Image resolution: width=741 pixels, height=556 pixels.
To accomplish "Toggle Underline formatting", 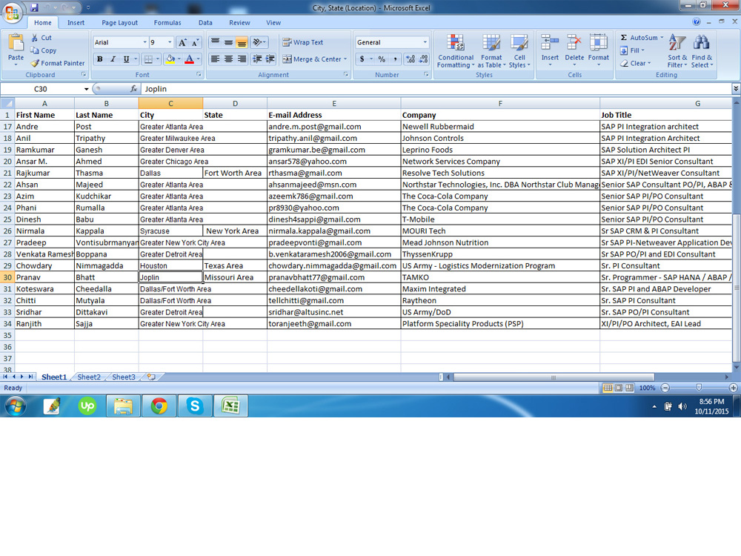I will [x=126, y=59].
